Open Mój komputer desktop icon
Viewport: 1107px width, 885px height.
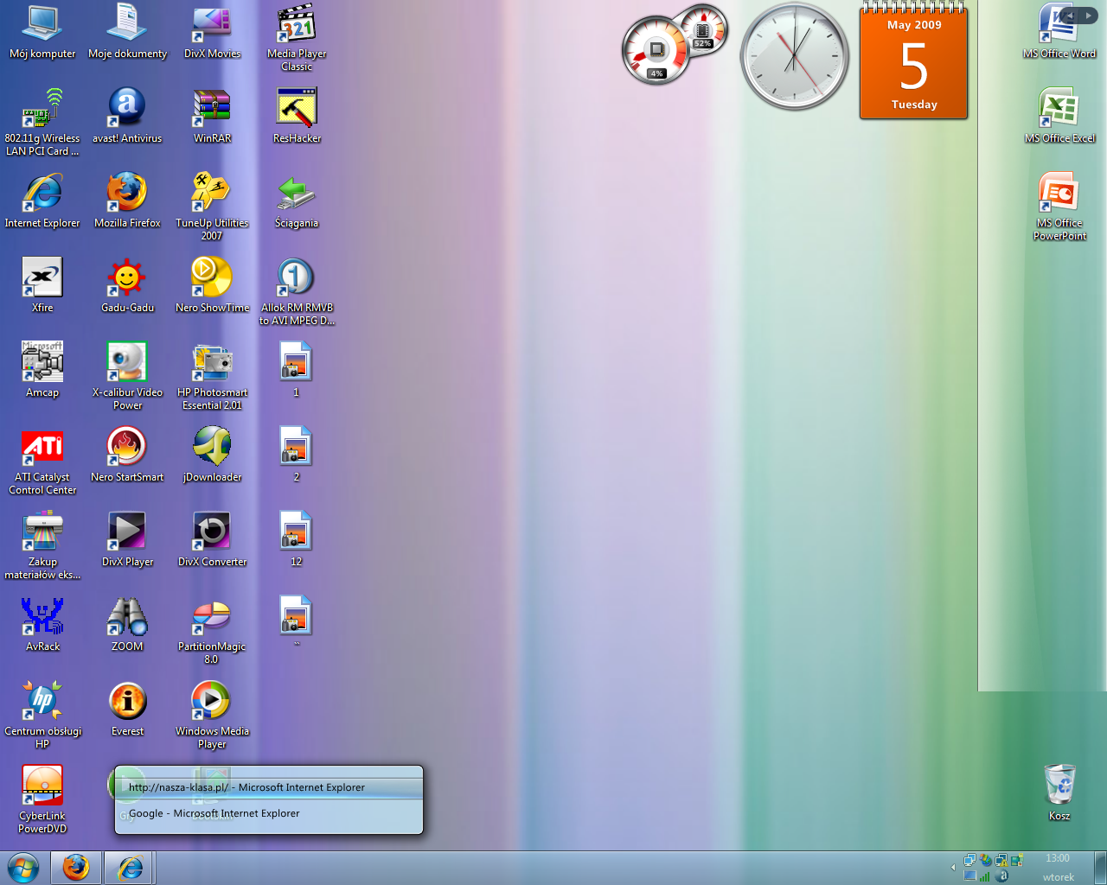click(x=42, y=33)
